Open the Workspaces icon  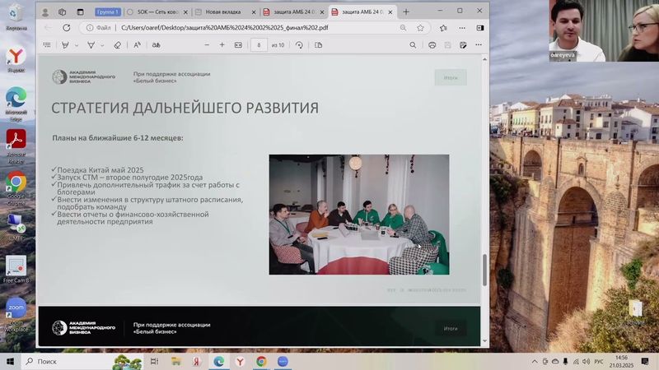click(63, 12)
